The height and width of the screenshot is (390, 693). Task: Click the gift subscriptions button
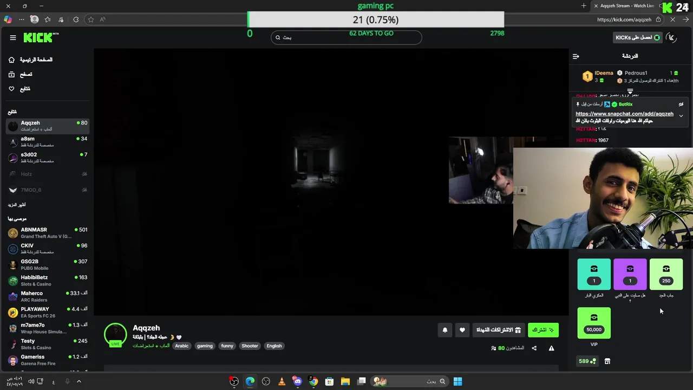[x=499, y=330]
